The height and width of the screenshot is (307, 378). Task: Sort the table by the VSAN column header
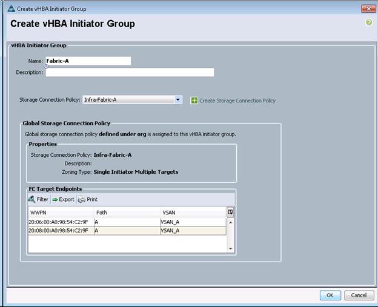click(x=194, y=213)
